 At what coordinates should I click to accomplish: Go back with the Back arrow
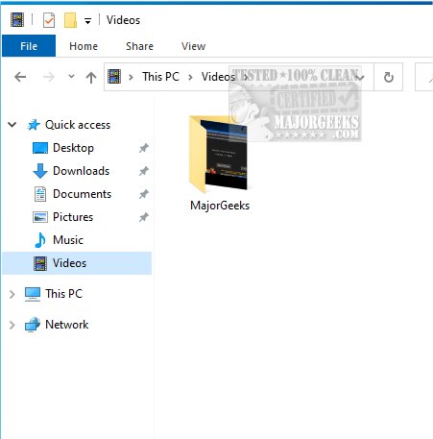coord(20,77)
